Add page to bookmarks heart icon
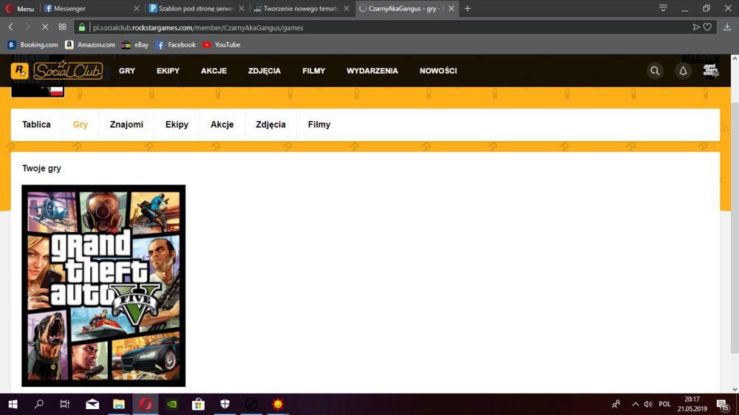The image size is (739, 415). click(x=707, y=27)
